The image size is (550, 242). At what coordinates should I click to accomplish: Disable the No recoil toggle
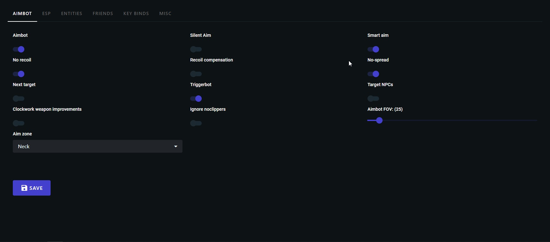(x=19, y=74)
